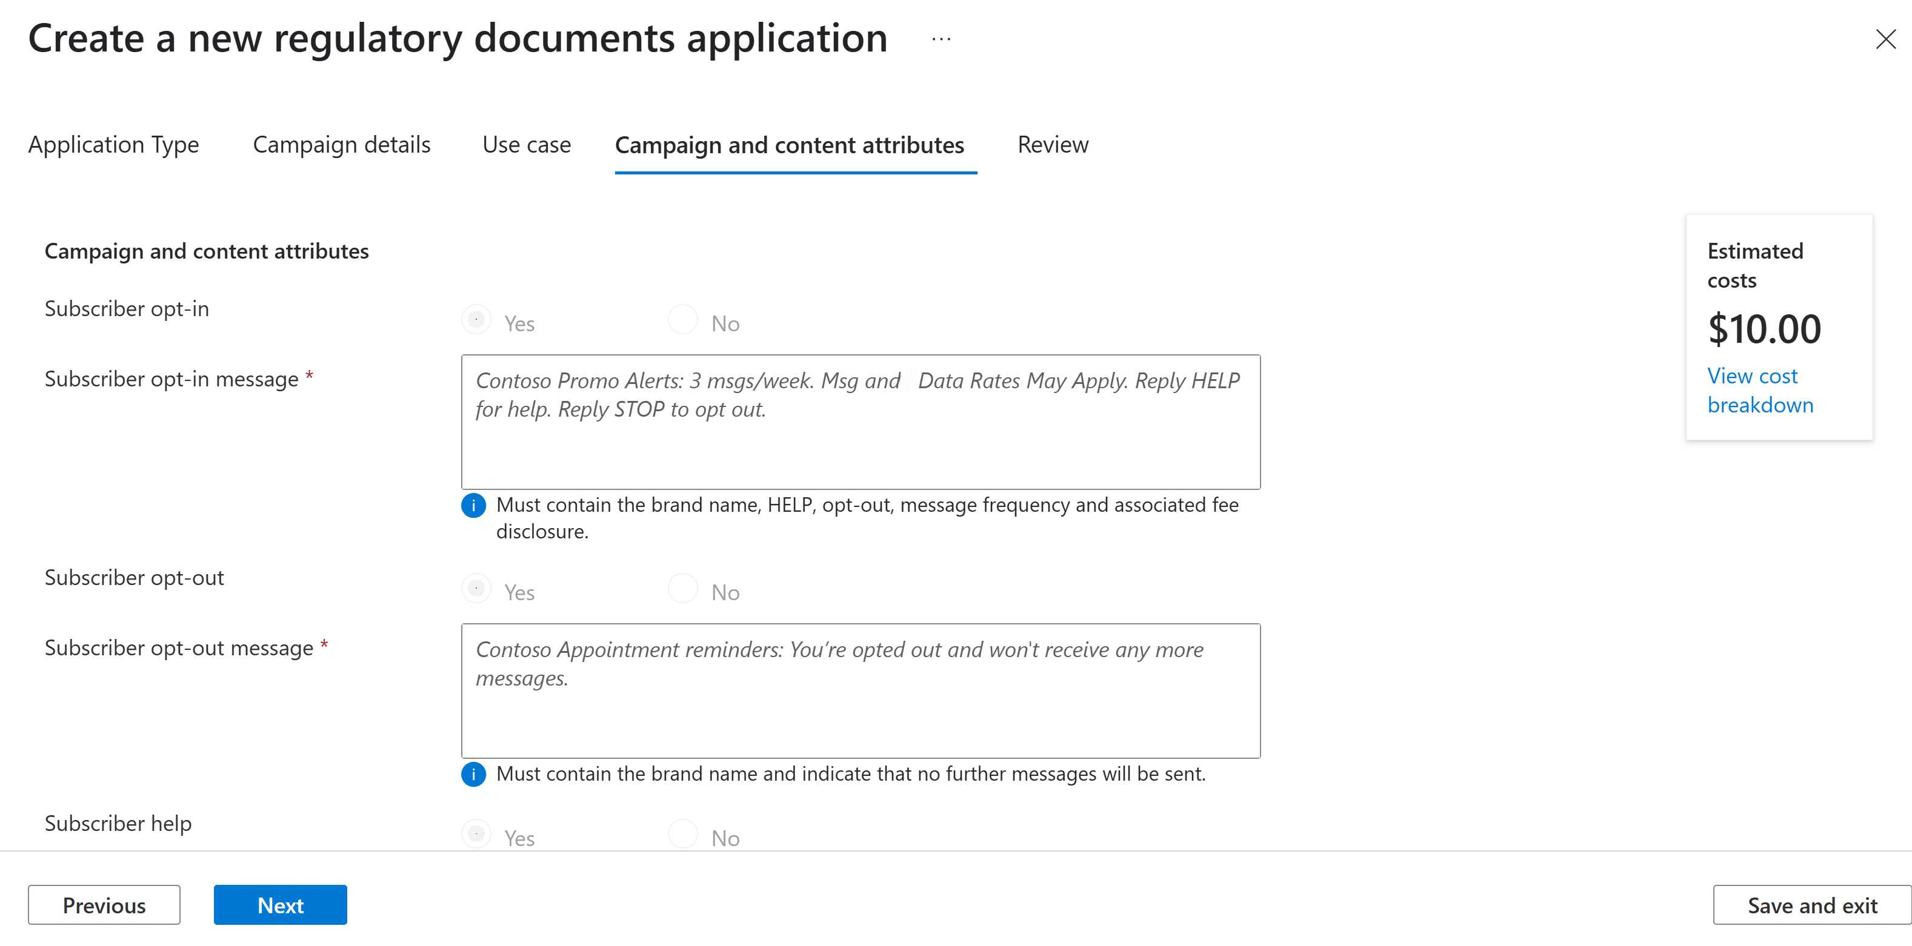
Task: Focus the Subscriber opt-in message text box
Action: [x=861, y=422]
